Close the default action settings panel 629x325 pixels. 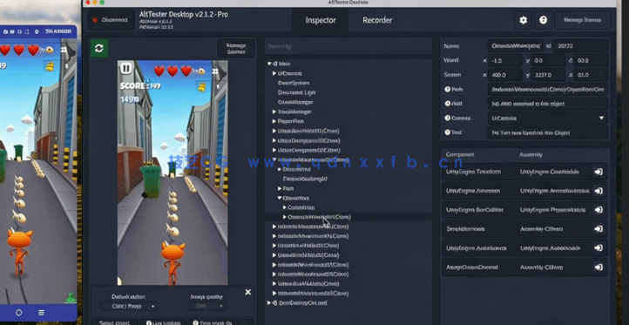248,292
